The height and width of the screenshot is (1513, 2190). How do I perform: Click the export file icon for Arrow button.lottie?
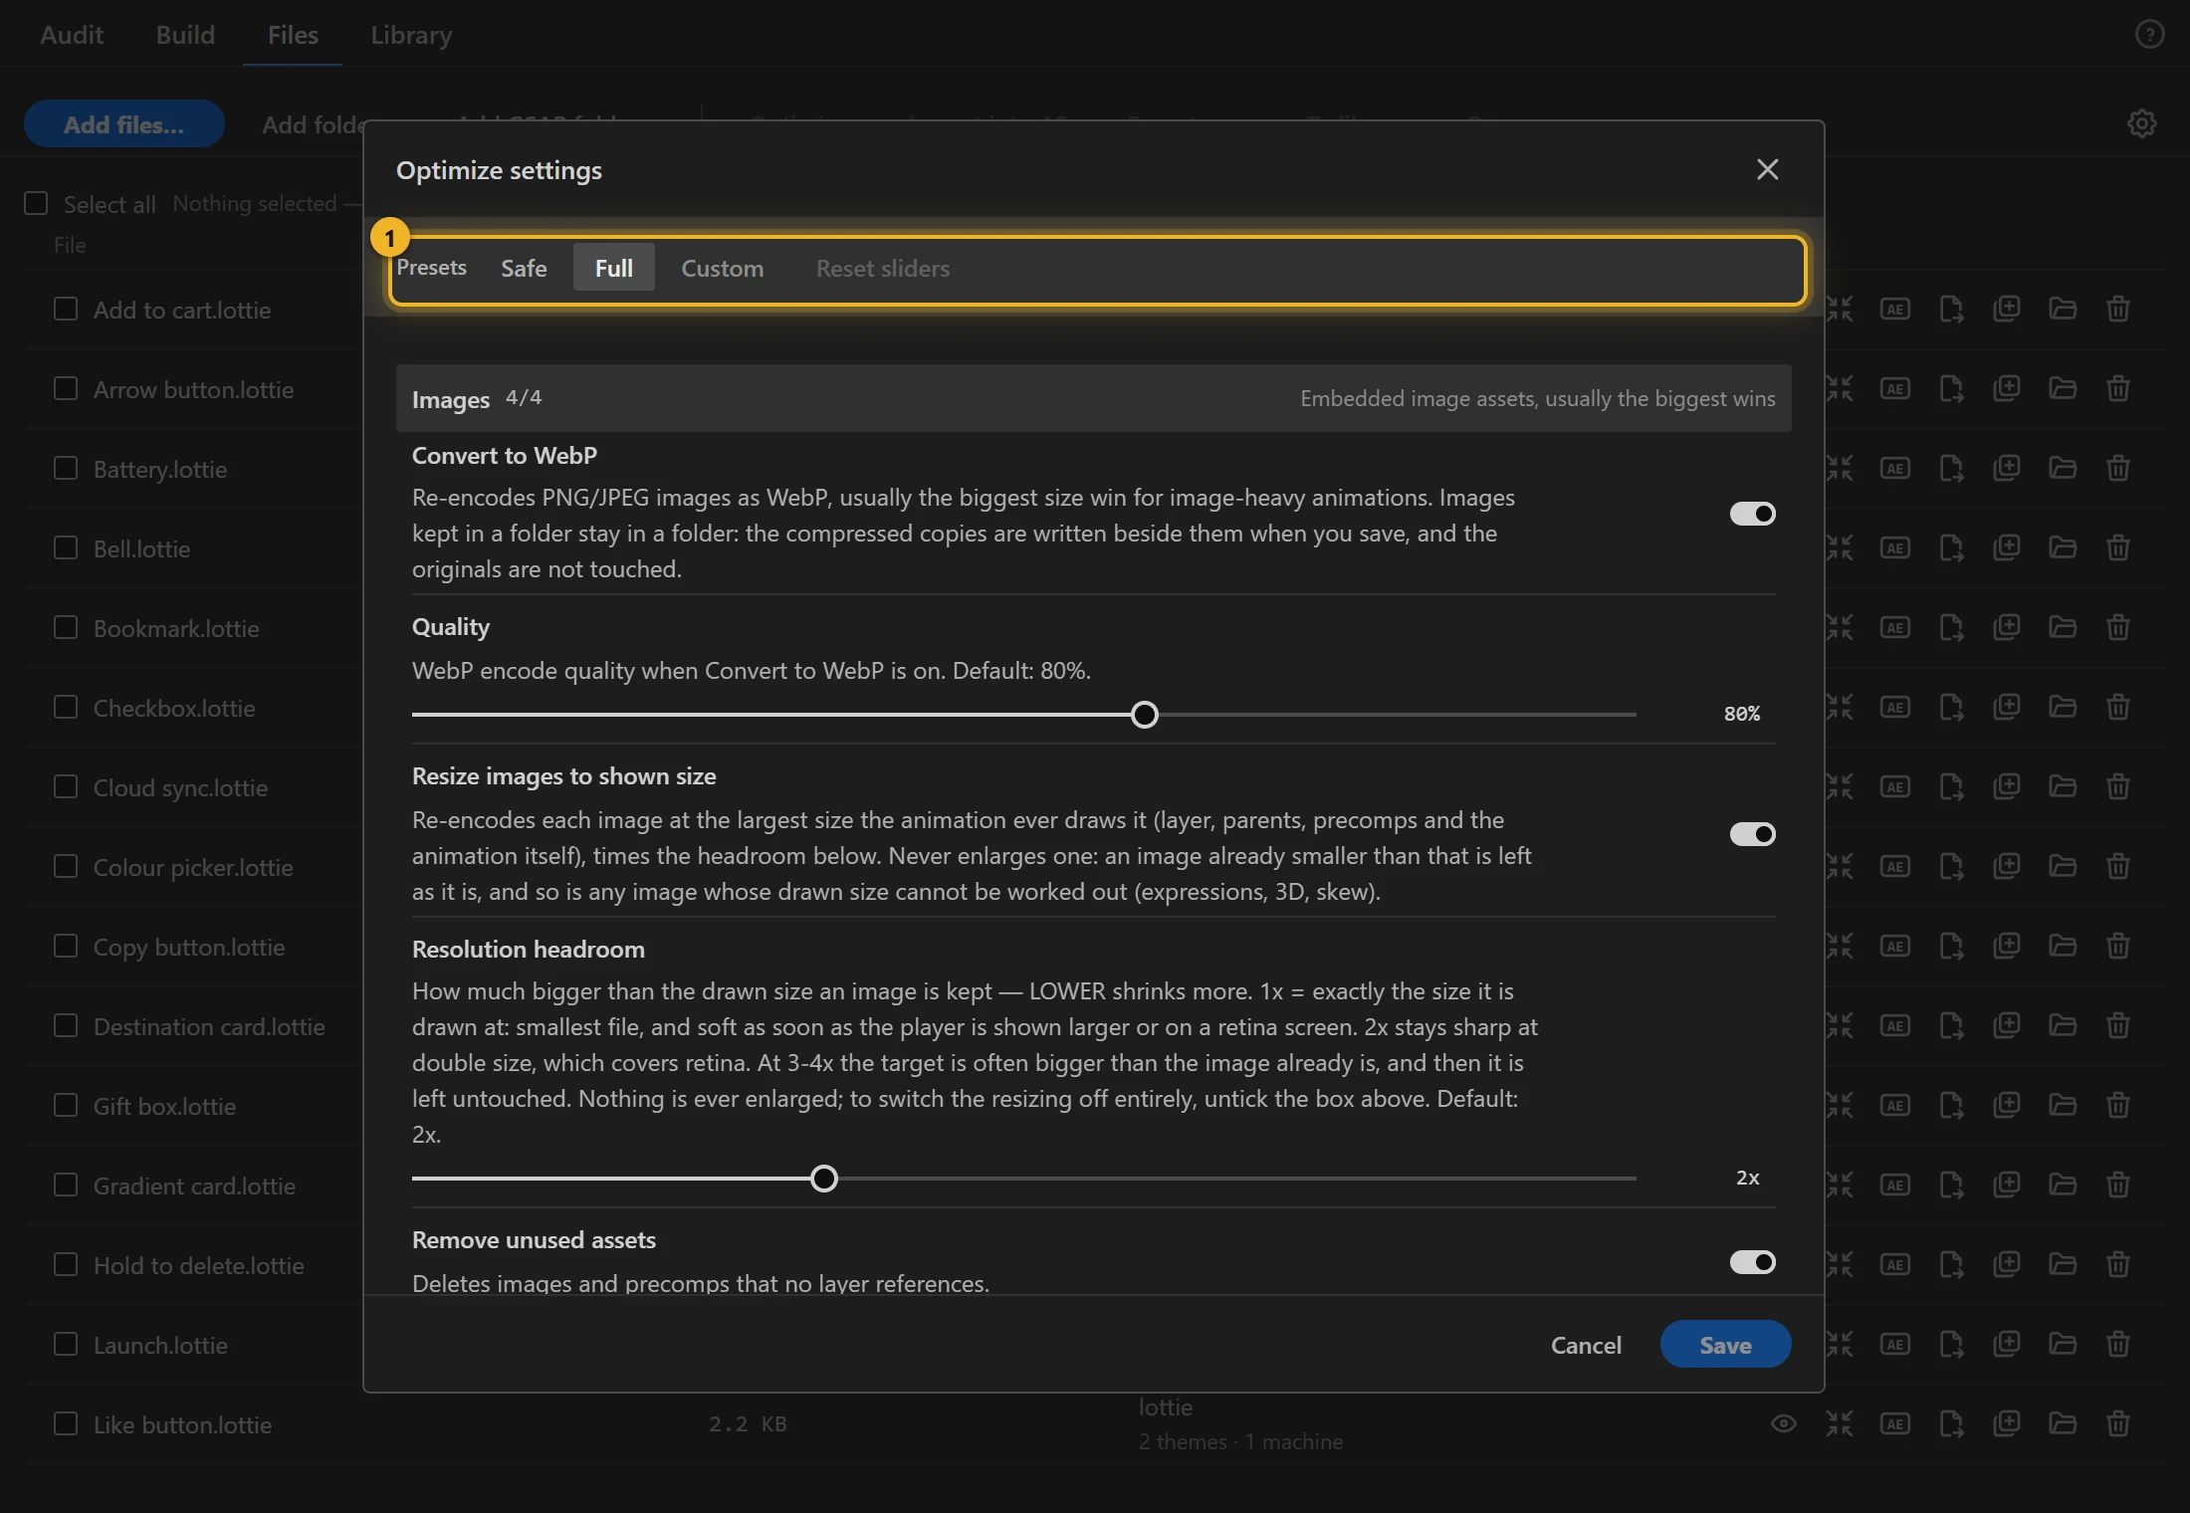coord(1951,388)
